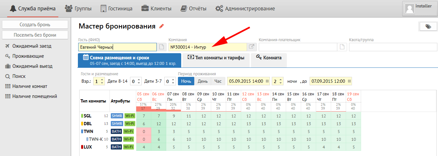Click the 20% occupancy bar for 07 сен
Screen dimensions: 438x156
pyautogui.click(x=174, y=107)
